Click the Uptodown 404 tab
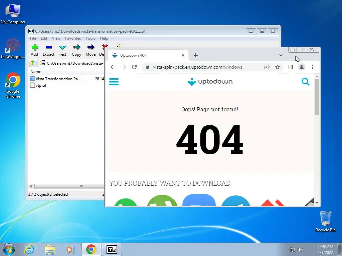This screenshot has height=256, width=342. click(148, 55)
